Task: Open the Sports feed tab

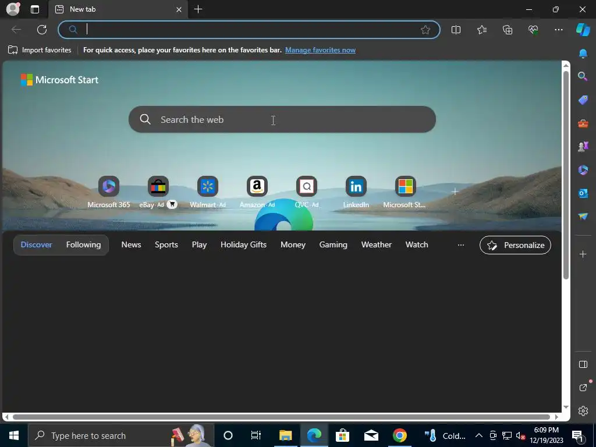Action: tap(166, 245)
